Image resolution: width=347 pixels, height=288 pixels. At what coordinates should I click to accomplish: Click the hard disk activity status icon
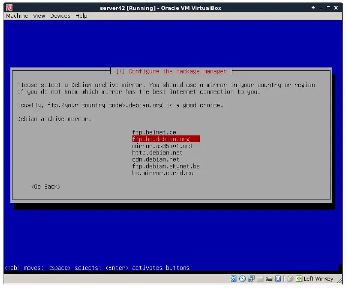tap(233, 279)
